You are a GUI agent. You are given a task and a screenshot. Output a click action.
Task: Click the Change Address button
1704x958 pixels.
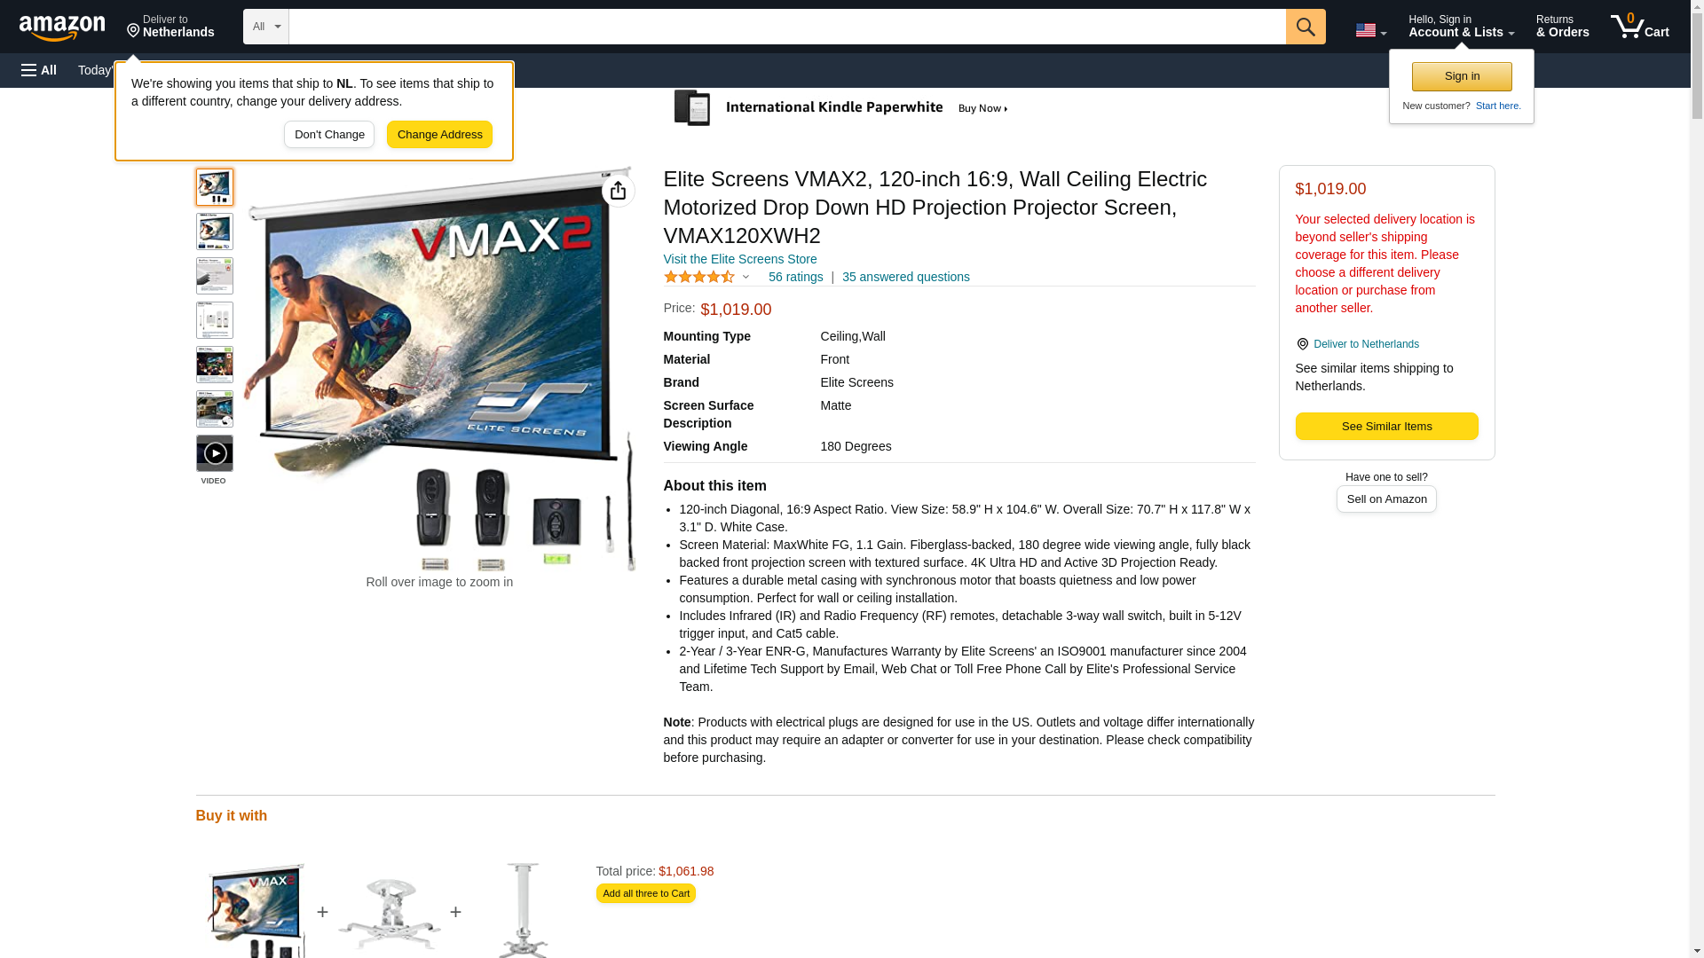[x=439, y=135]
